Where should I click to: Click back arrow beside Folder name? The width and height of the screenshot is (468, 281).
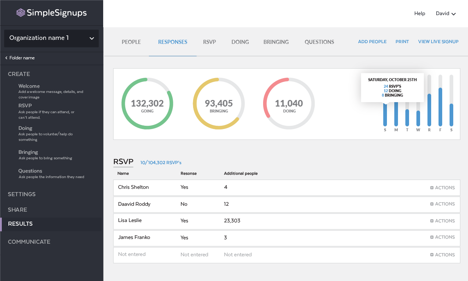pyautogui.click(x=6, y=58)
